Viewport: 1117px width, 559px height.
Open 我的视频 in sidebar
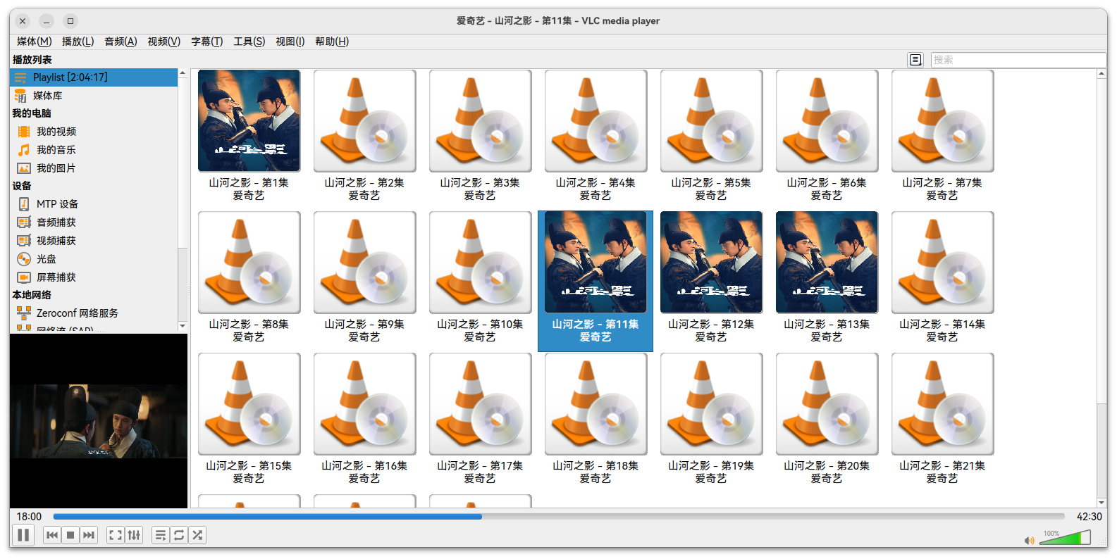coord(94,132)
